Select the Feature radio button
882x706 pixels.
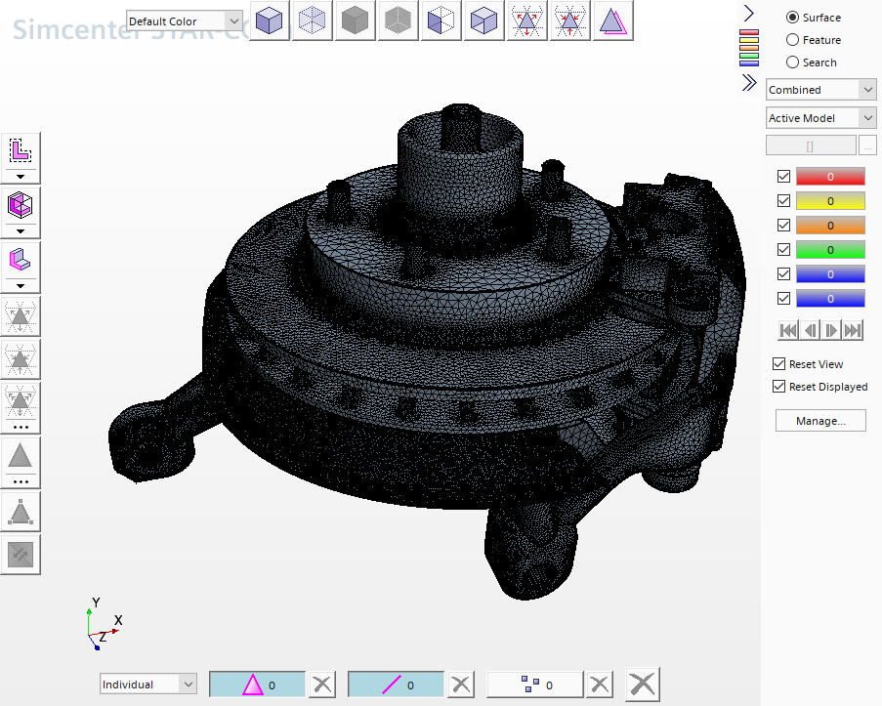(x=792, y=40)
